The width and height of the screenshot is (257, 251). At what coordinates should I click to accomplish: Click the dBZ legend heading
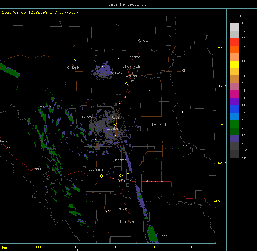point(241,16)
